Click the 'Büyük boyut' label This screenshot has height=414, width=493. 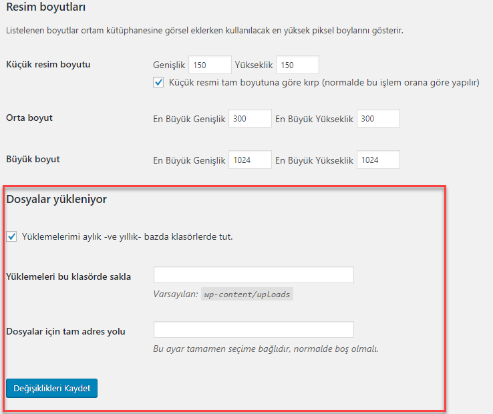click(x=33, y=159)
